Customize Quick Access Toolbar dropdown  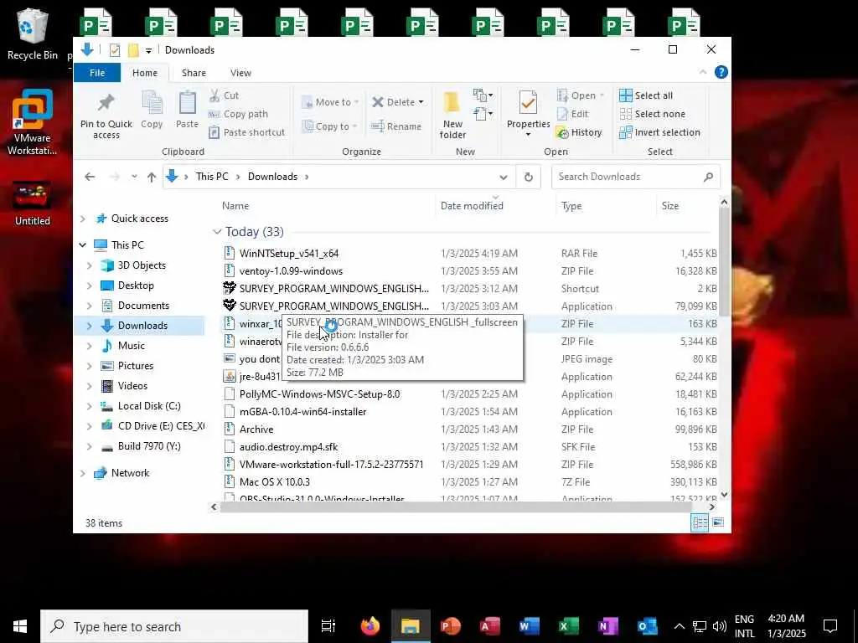(x=148, y=50)
